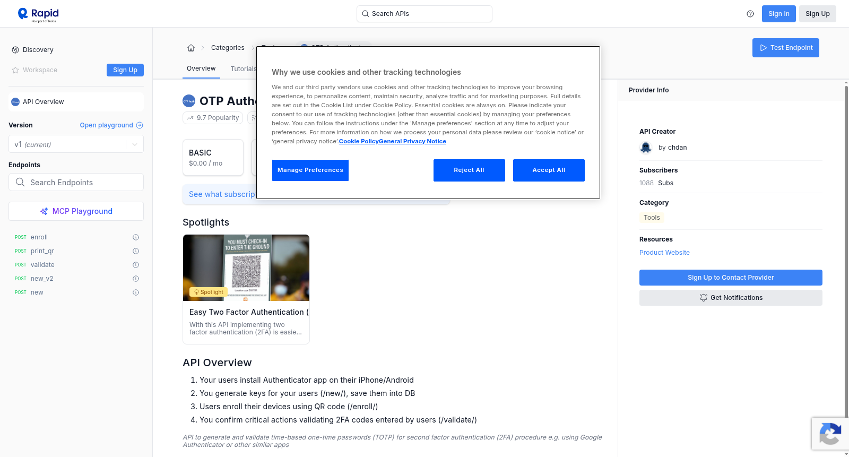849x457 pixels.
Task: Open Easy Two Factor Authentication spotlight title
Action: coord(249,312)
